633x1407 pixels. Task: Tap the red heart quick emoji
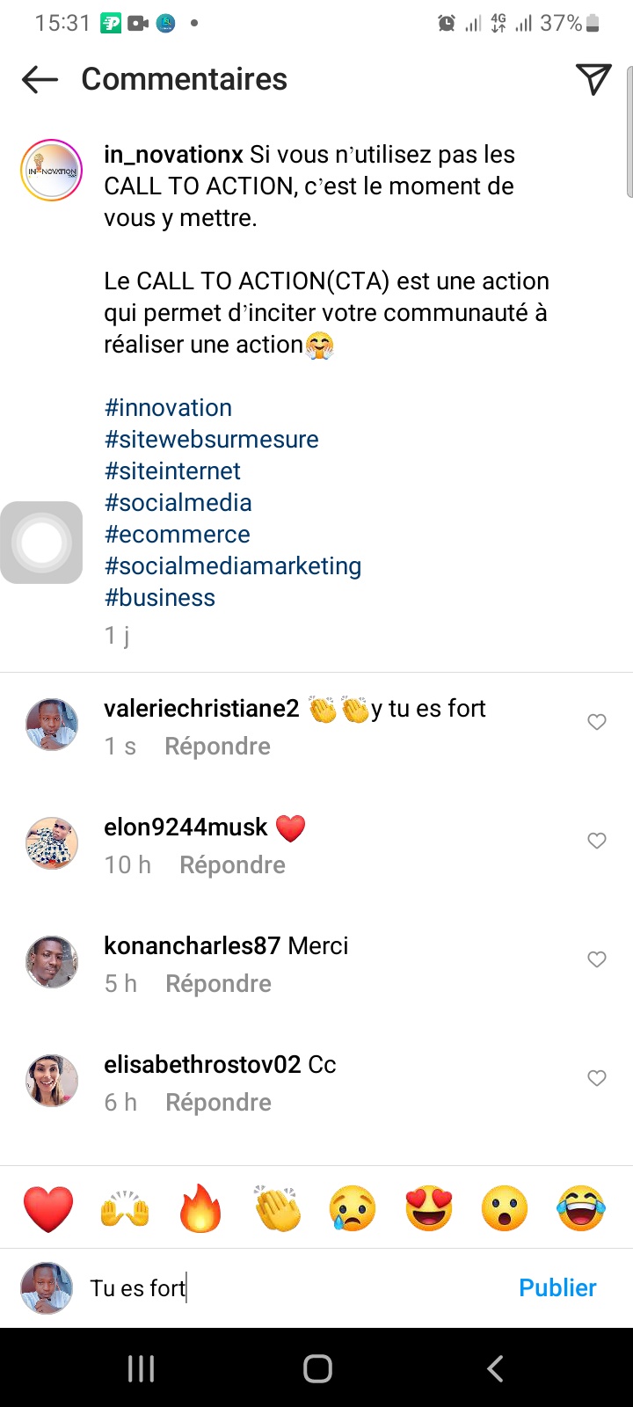tap(48, 1208)
